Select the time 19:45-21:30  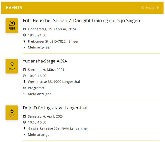point(37,35)
